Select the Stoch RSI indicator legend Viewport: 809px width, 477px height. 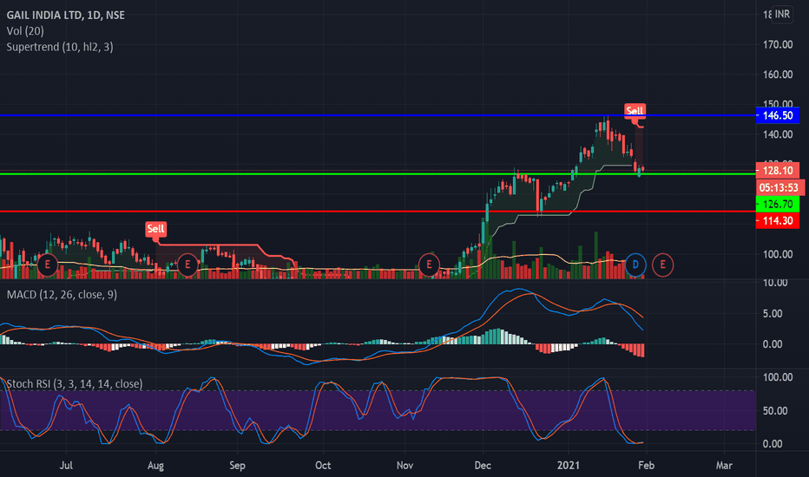pos(75,383)
